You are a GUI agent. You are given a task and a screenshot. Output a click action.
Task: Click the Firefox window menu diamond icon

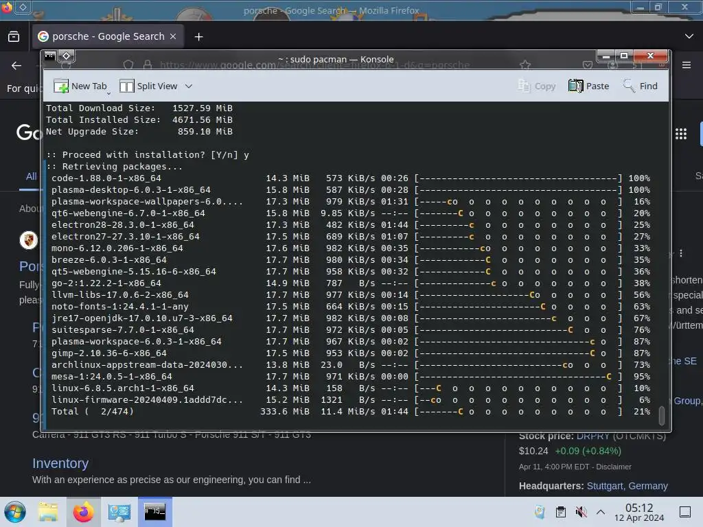click(23, 7)
